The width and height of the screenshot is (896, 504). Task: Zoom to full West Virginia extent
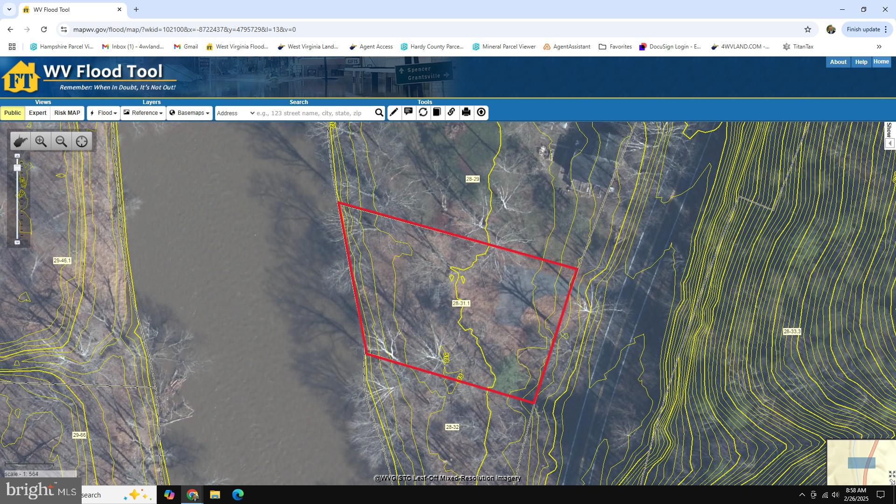(21, 141)
